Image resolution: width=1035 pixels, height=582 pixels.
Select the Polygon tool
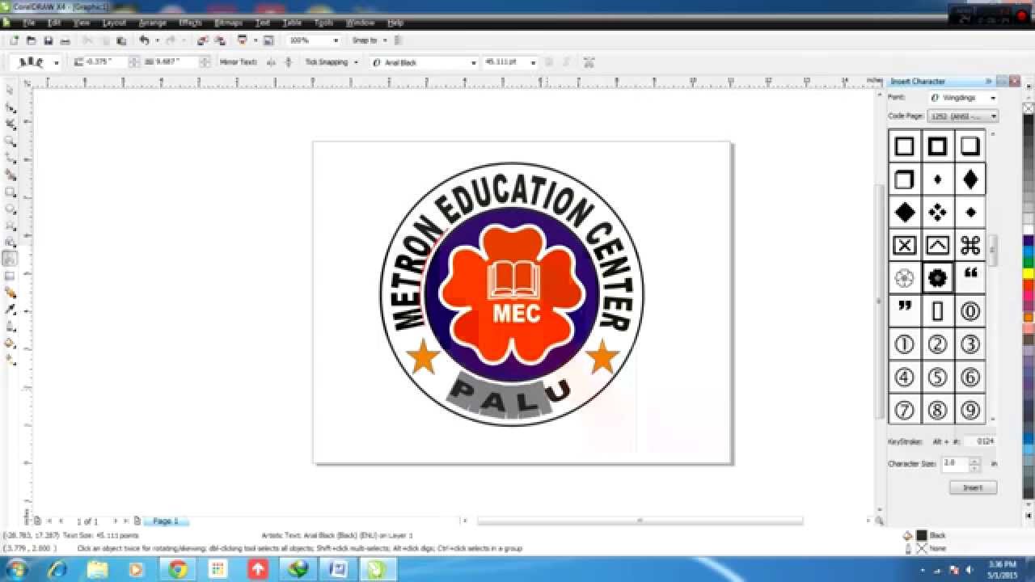[x=10, y=226]
